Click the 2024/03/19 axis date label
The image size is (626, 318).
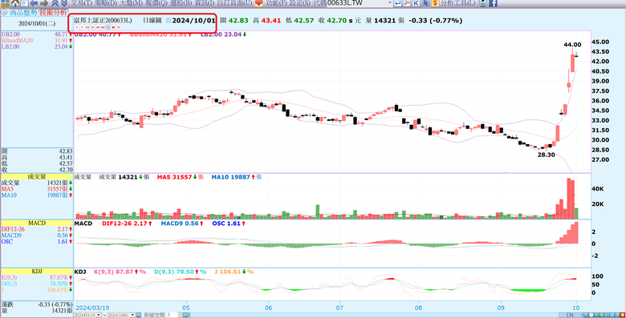92,308
